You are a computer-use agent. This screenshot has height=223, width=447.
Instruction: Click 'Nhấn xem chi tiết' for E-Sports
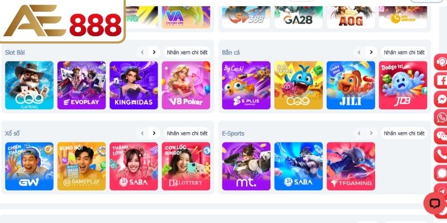(x=404, y=133)
